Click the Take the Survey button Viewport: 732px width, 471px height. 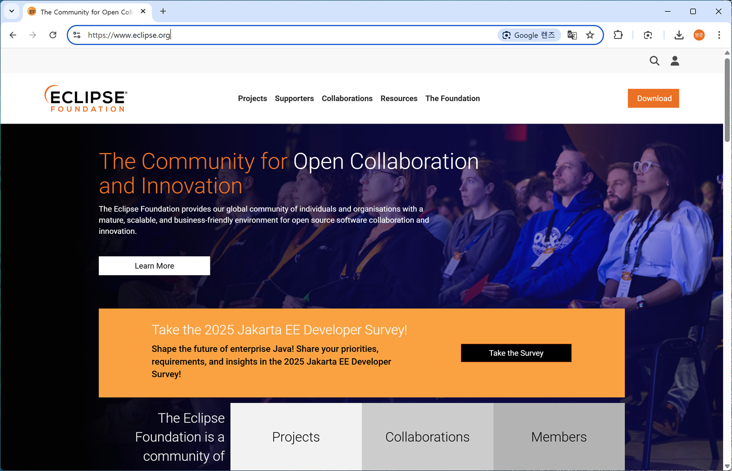click(516, 353)
